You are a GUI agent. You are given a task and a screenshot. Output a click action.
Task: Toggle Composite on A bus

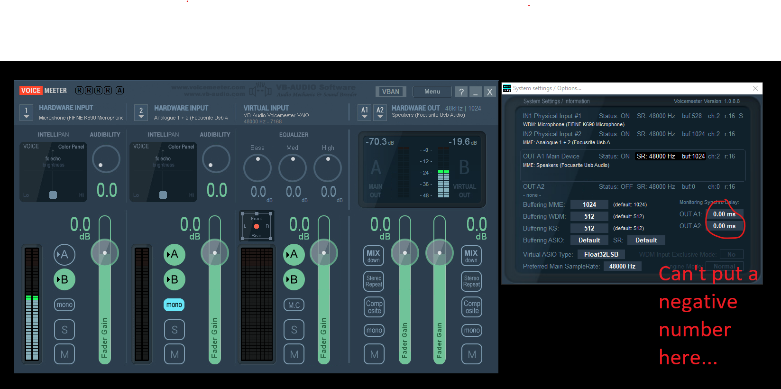click(374, 307)
